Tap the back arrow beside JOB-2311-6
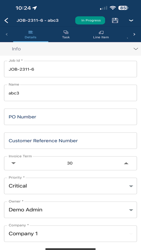 coord(6,20)
